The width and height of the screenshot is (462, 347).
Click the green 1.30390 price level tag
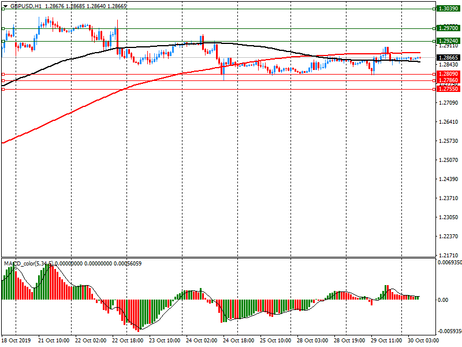click(448, 9)
